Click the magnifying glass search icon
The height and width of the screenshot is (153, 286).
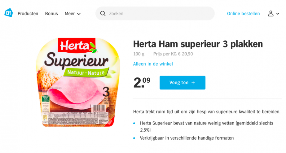pyautogui.click(x=103, y=13)
